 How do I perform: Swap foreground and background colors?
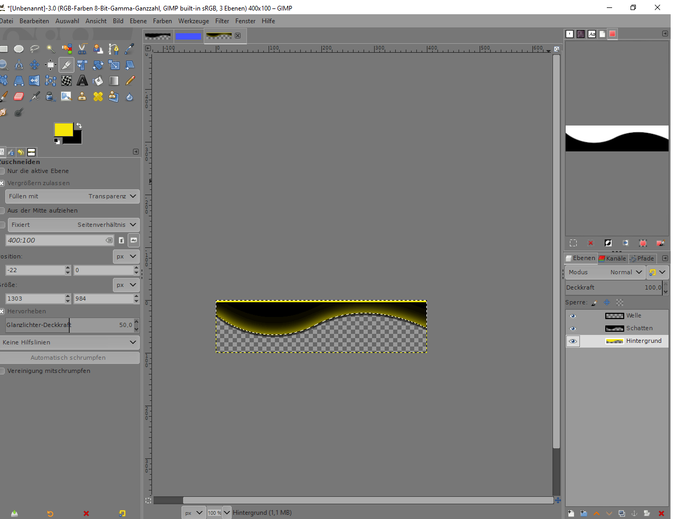79,126
